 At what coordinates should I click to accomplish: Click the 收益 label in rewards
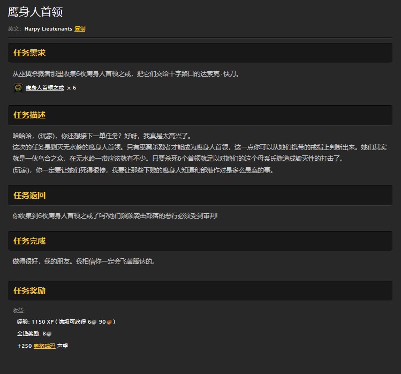(x=19, y=310)
